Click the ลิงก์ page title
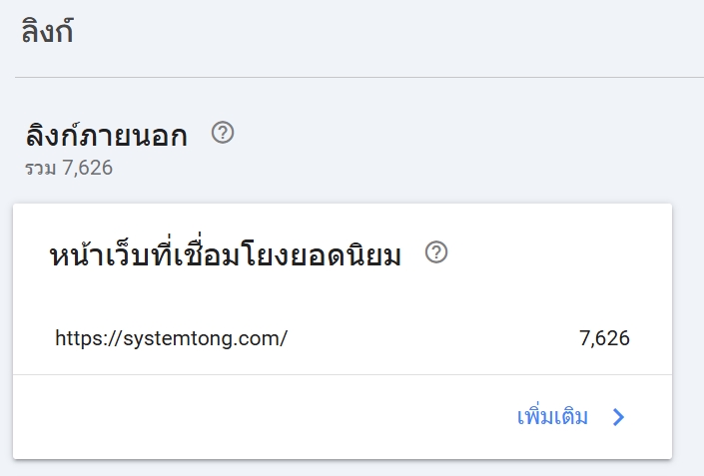The height and width of the screenshot is (476, 704). tap(48, 32)
